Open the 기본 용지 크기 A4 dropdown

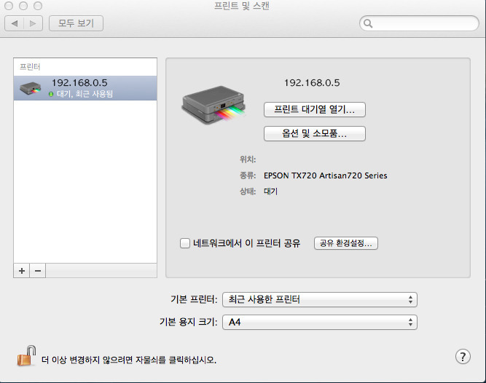320,323
